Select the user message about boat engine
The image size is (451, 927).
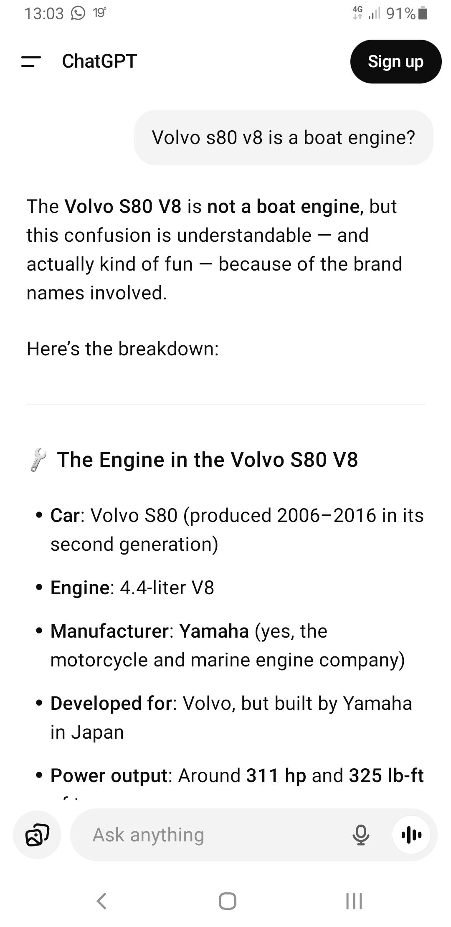coord(284,137)
